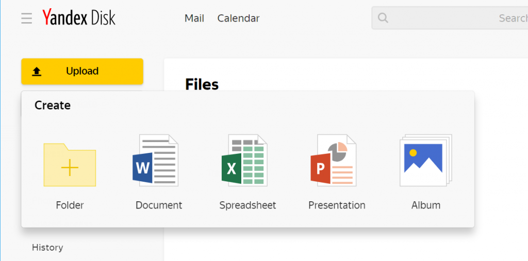Click the Spreadsheet label text
528x261 pixels.
point(248,205)
